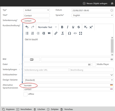Switch to source code view
Screen dimensions: 115x111
click(x=75, y=33)
